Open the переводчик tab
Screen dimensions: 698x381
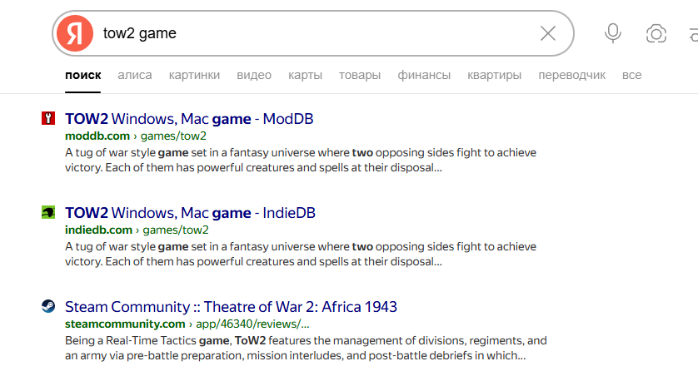click(571, 75)
